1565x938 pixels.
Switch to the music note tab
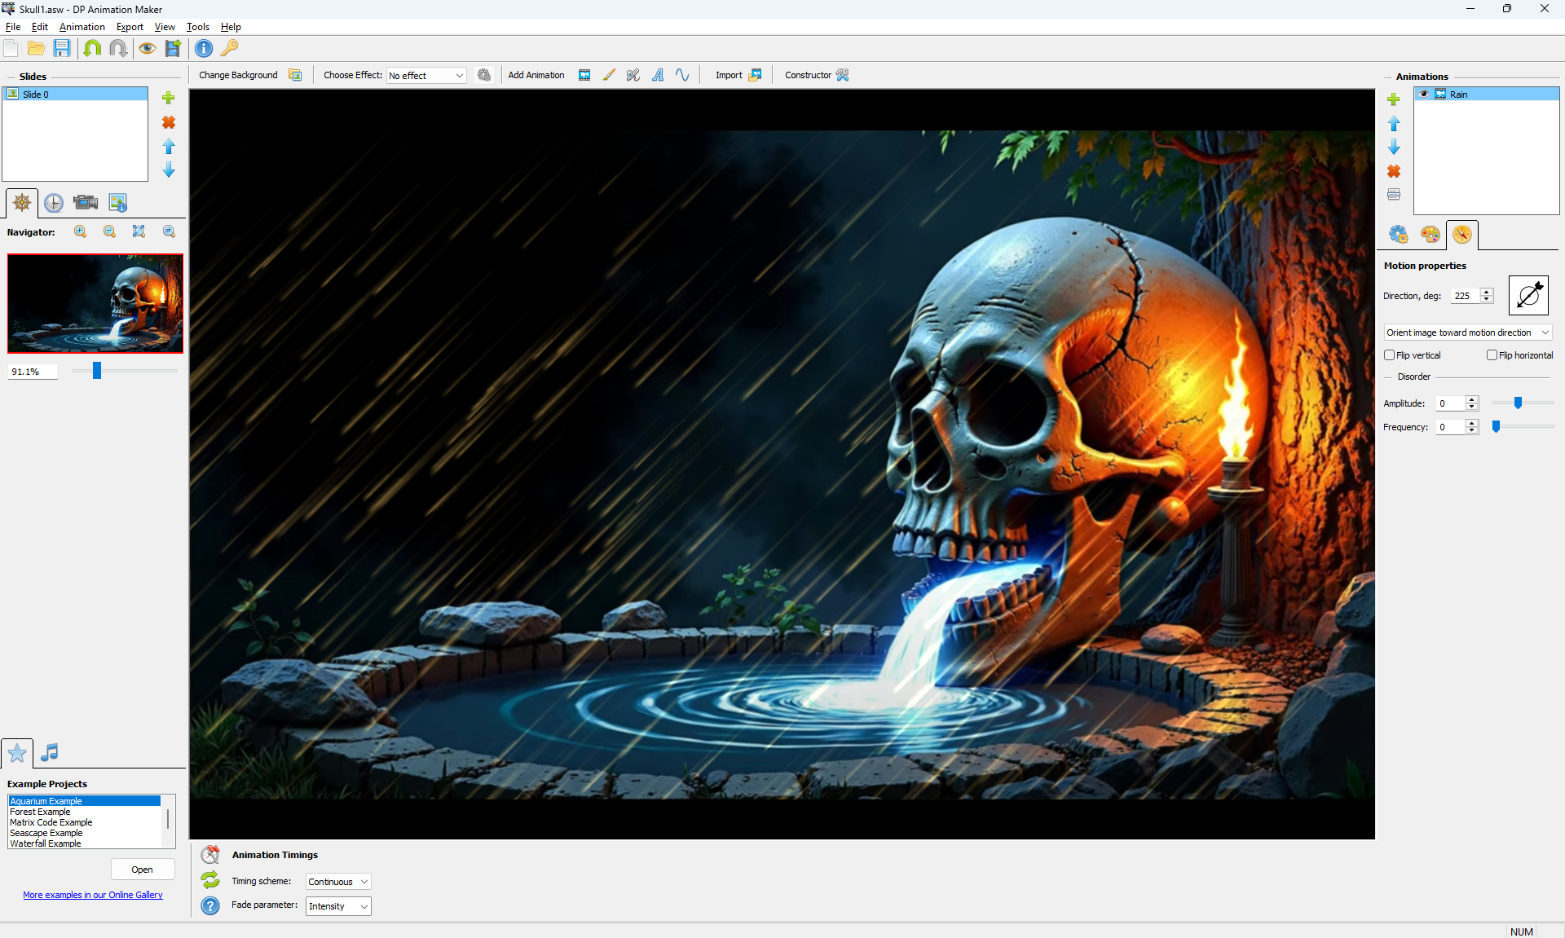pyautogui.click(x=50, y=752)
